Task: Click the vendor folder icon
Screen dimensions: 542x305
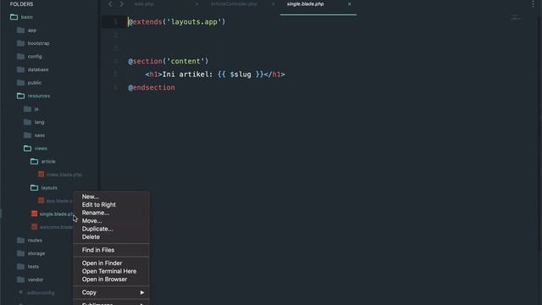Action: pos(20,280)
